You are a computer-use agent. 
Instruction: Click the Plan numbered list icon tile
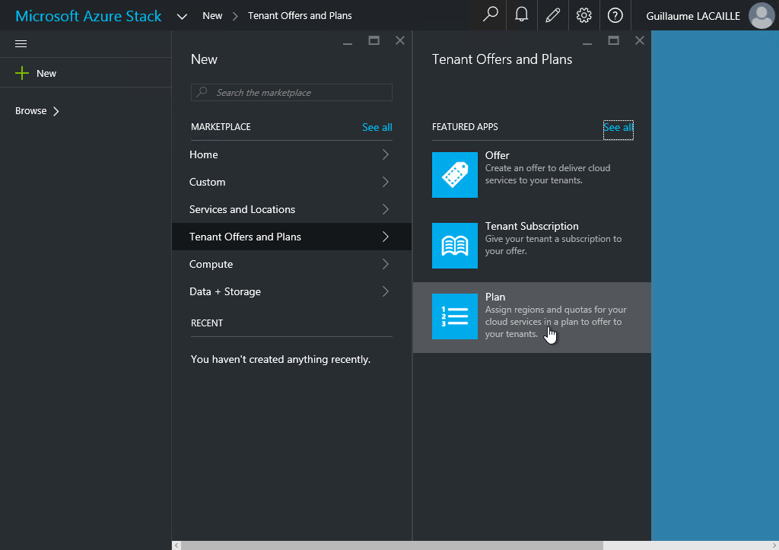pyautogui.click(x=455, y=316)
